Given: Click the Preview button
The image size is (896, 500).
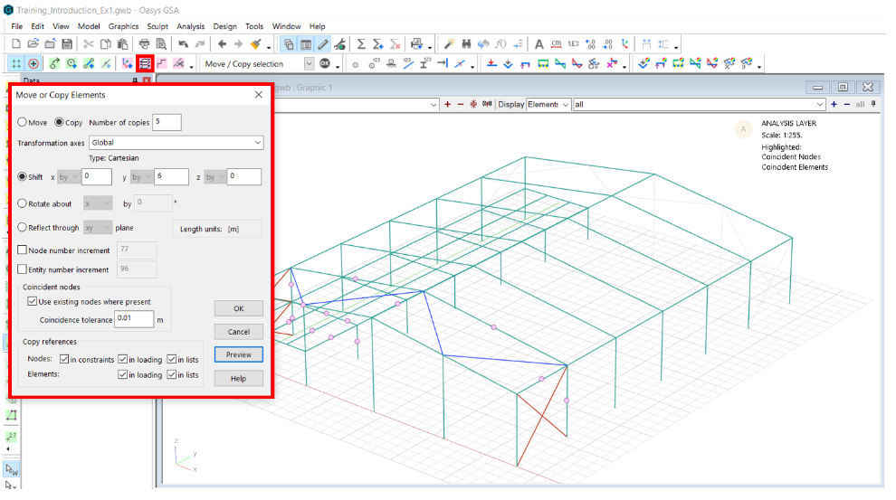Looking at the screenshot, I should [x=238, y=354].
